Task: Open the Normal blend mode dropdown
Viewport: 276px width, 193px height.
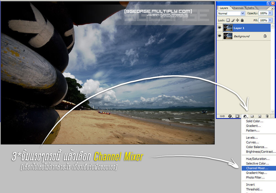Action: point(231,13)
